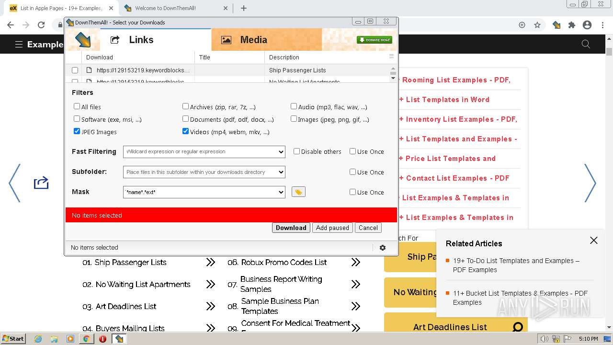Click the zoom icon in the address bar
The image size is (613, 345).
coord(522,25)
